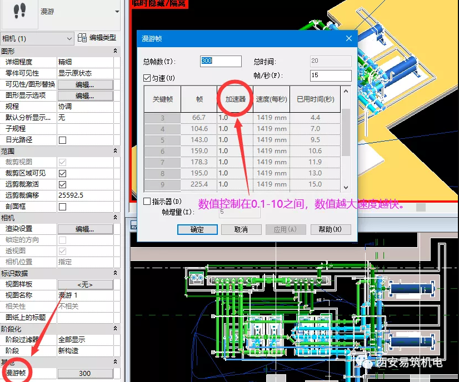Click the 帧/秒 (F) input field
Screen dimensions: 459x382
[331, 76]
